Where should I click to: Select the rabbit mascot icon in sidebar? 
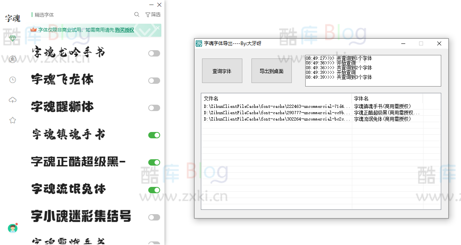click(13, 59)
